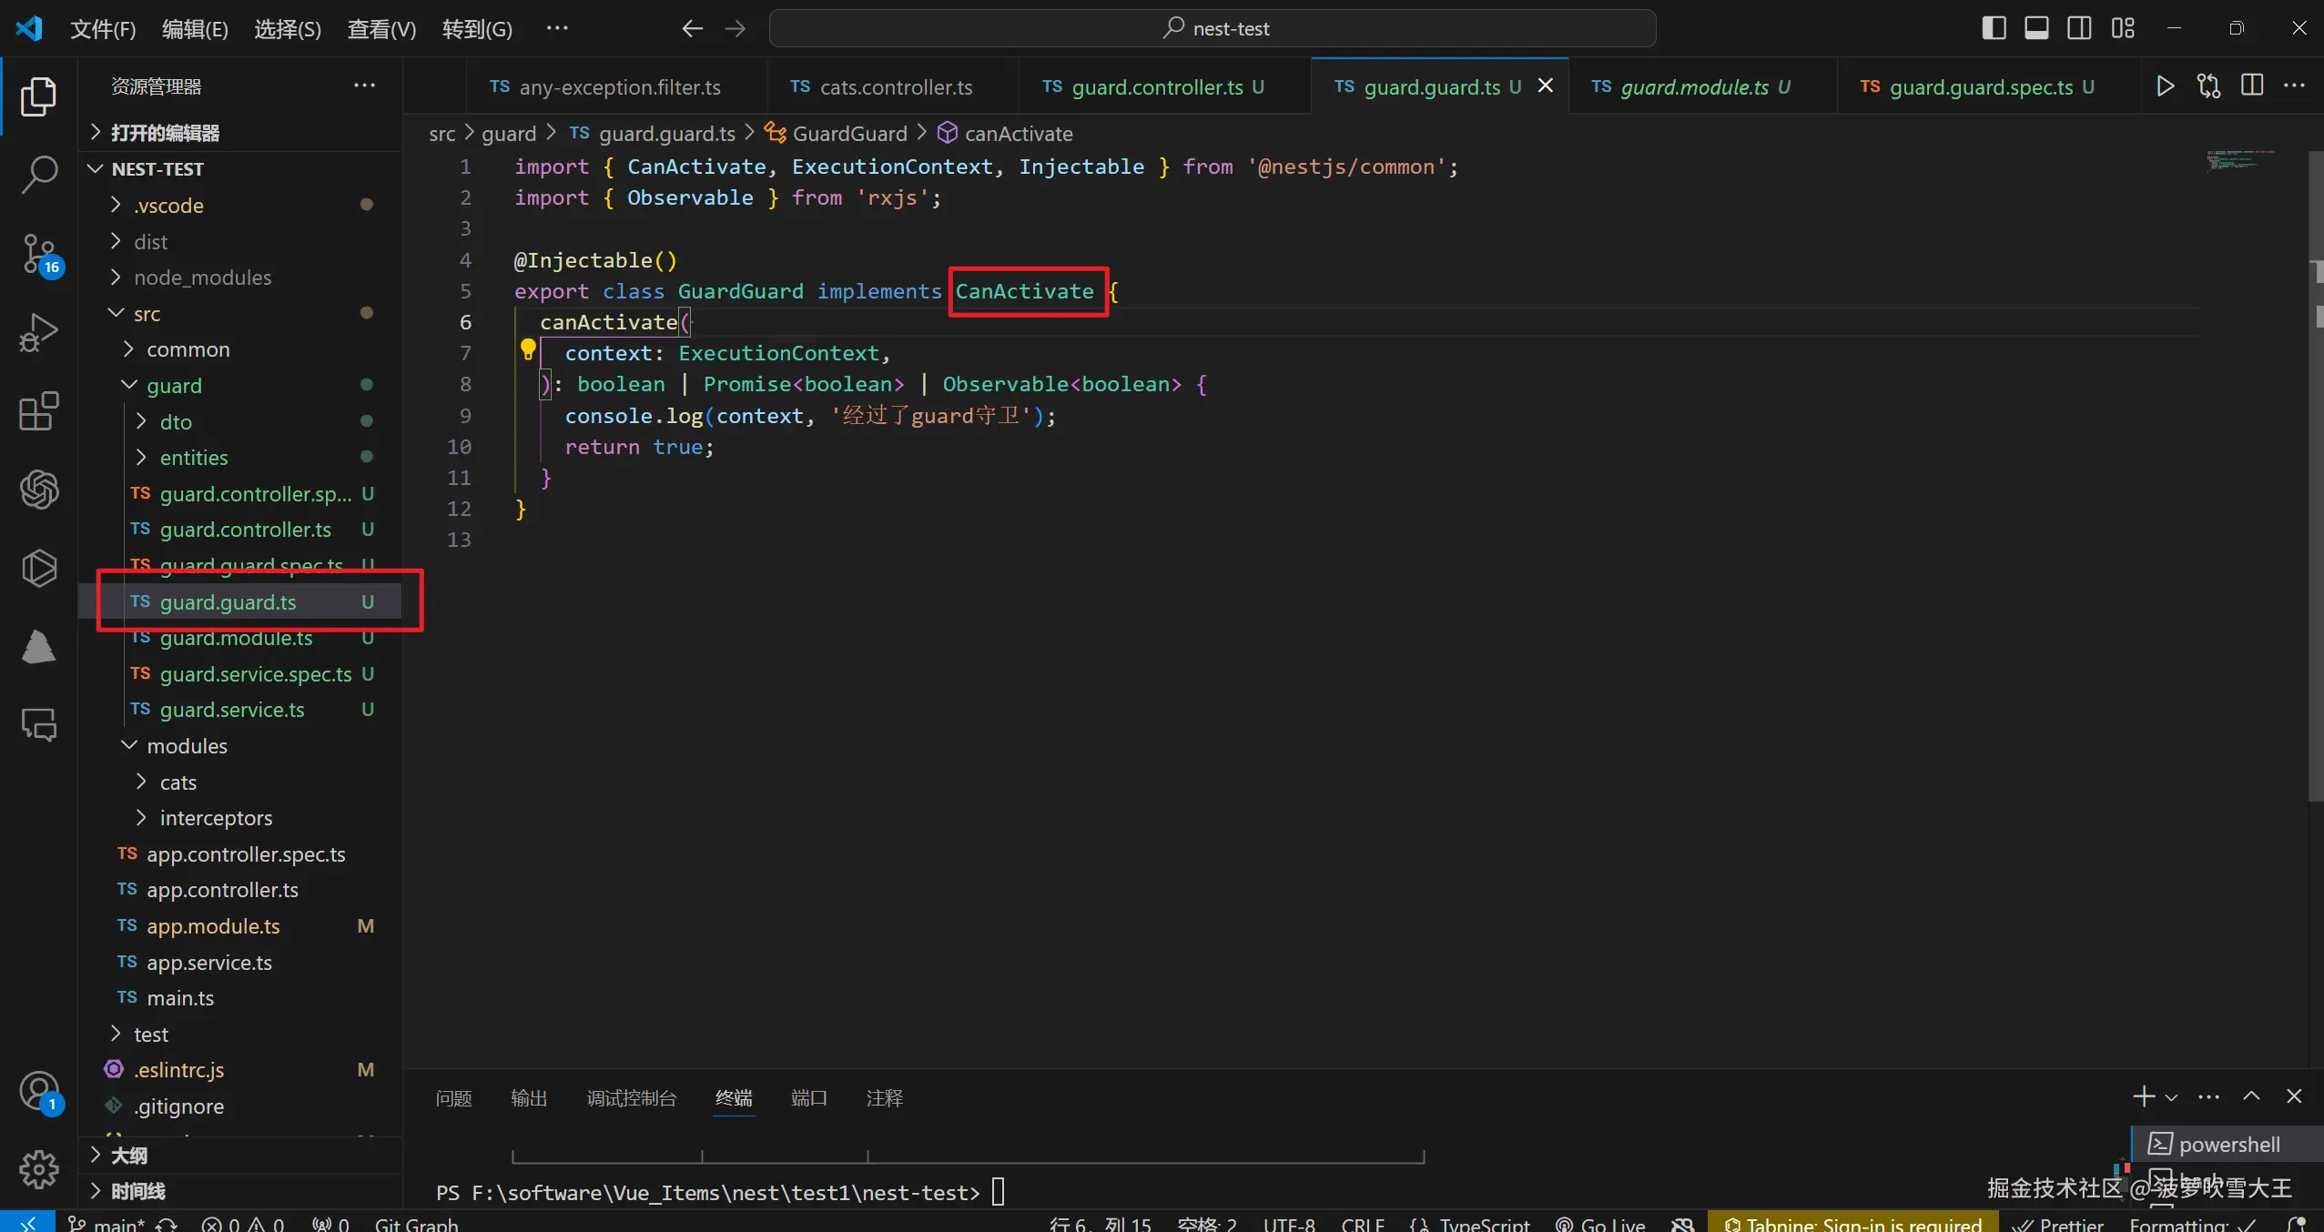Open the Search view in activity bar
The image size is (2324, 1232).
[39, 174]
